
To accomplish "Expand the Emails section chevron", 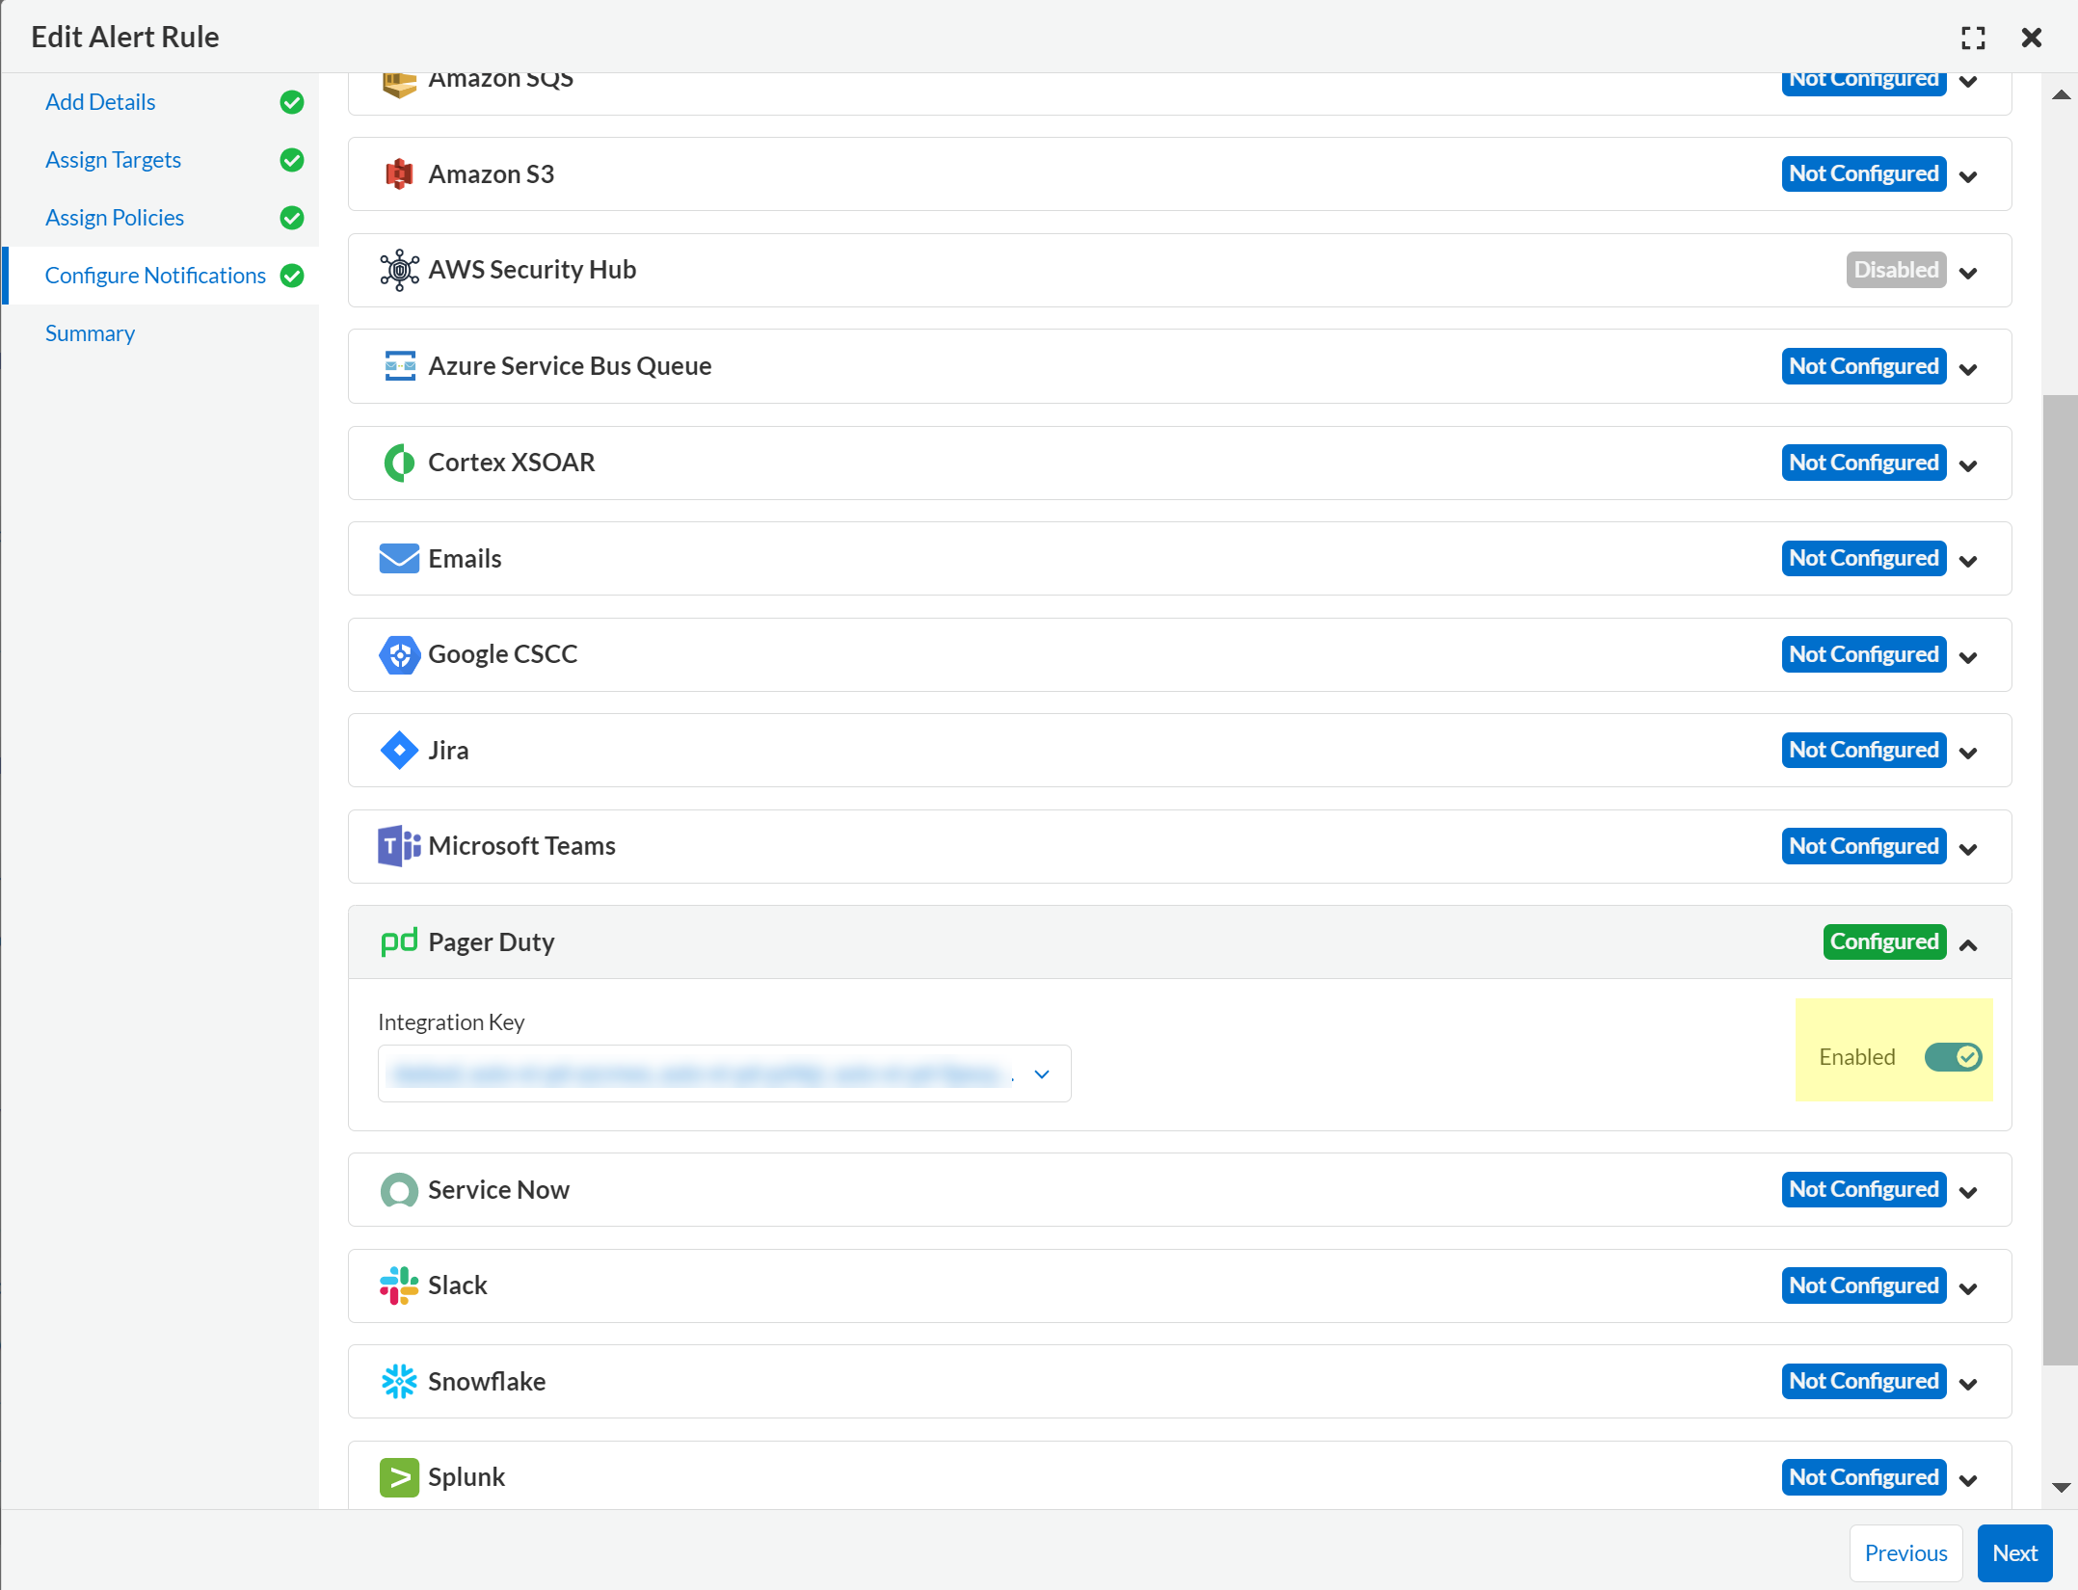I will coord(1968,561).
